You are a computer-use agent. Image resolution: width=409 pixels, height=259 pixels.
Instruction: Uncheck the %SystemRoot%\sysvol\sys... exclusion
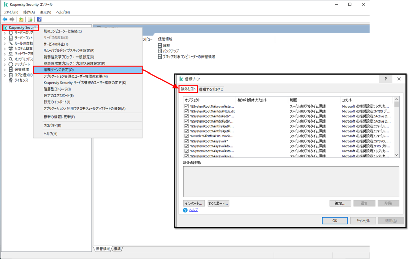pos(186,156)
